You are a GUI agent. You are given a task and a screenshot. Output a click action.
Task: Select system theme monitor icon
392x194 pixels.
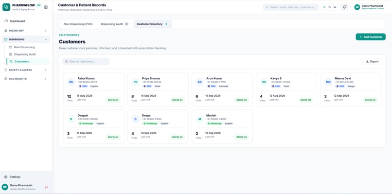335,7
